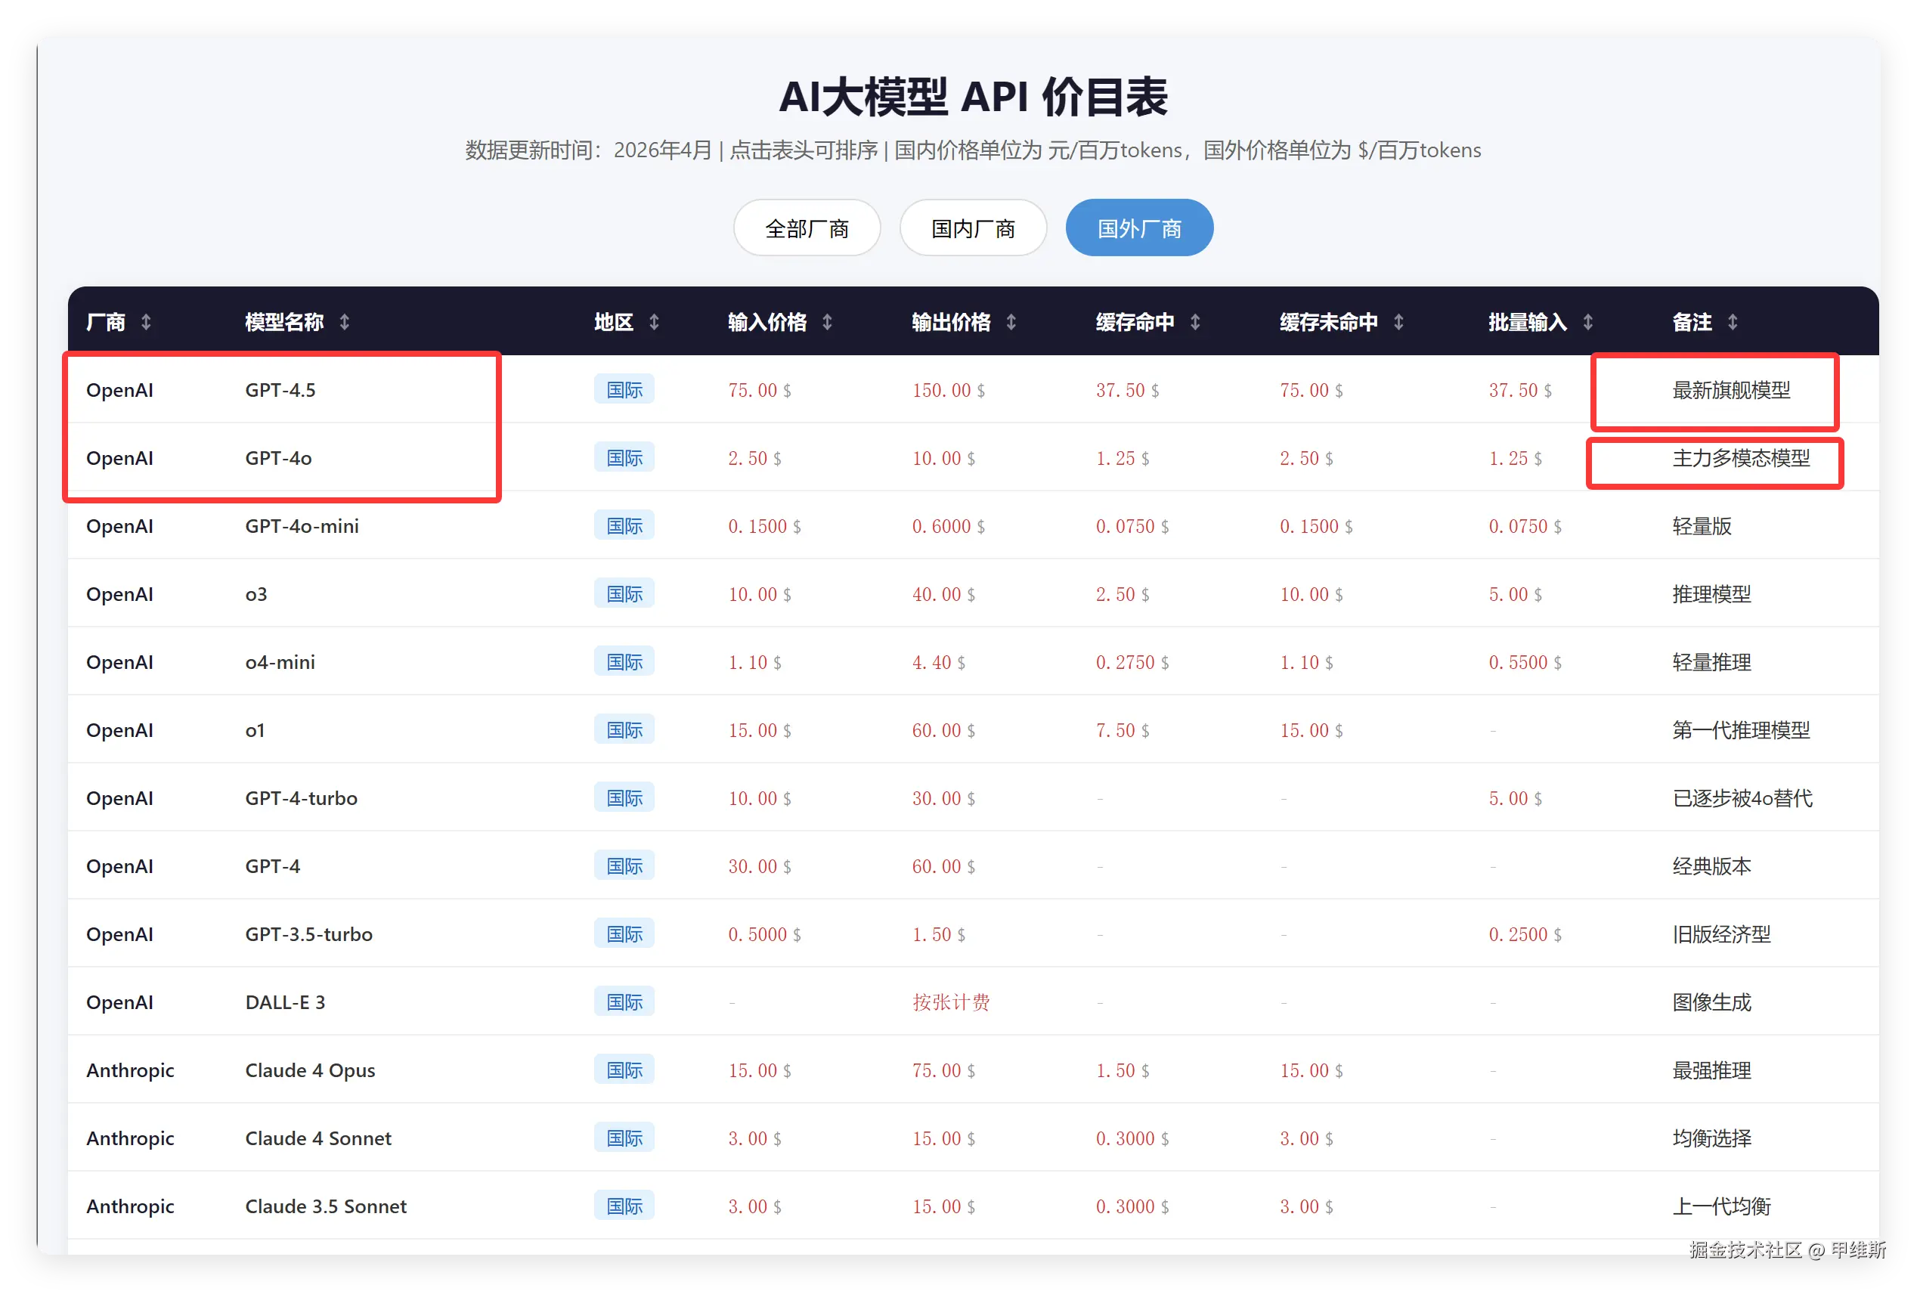Click the active 国外厂商 filter button
Screen dimensions: 1917x1291
1139,228
